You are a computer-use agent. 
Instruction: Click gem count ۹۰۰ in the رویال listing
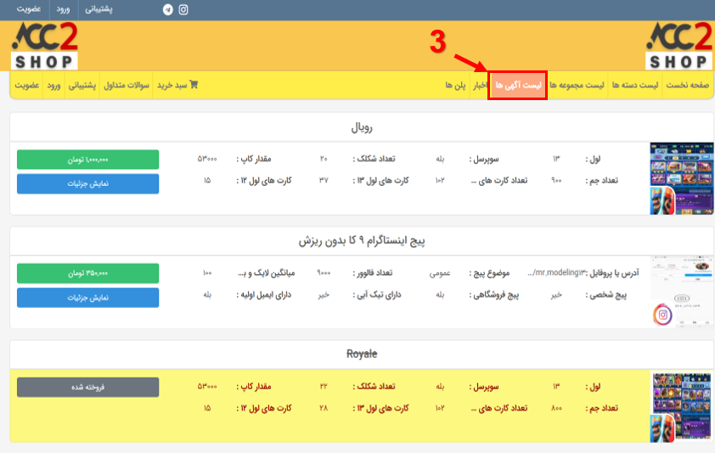coord(556,181)
